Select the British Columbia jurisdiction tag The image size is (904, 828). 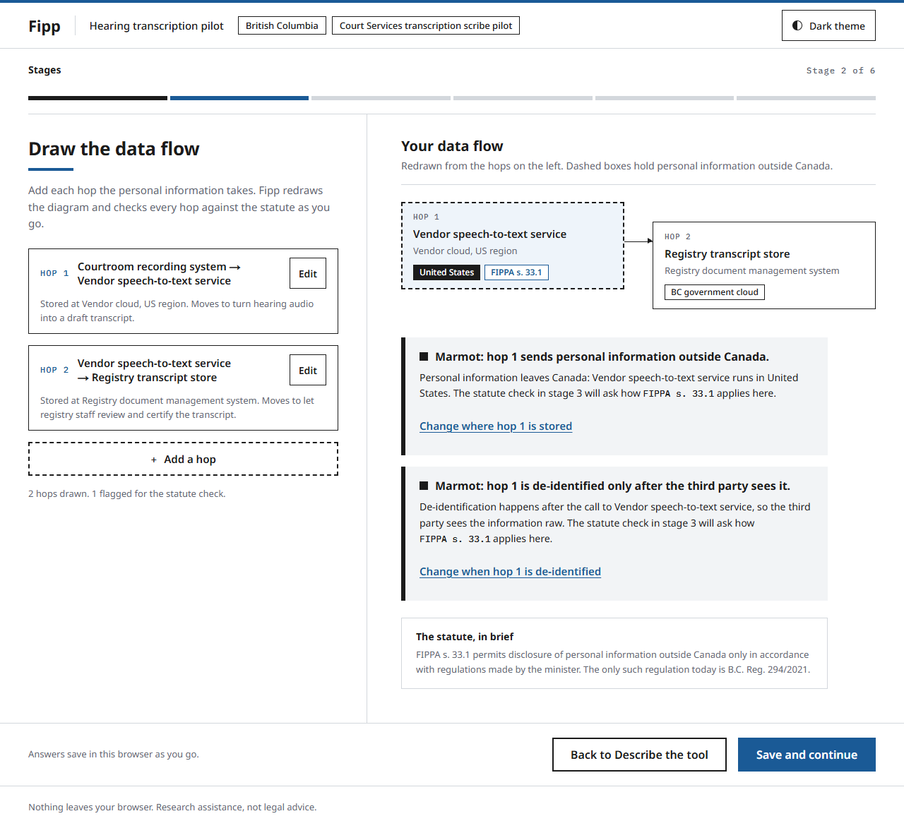click(x=282, y=25)
